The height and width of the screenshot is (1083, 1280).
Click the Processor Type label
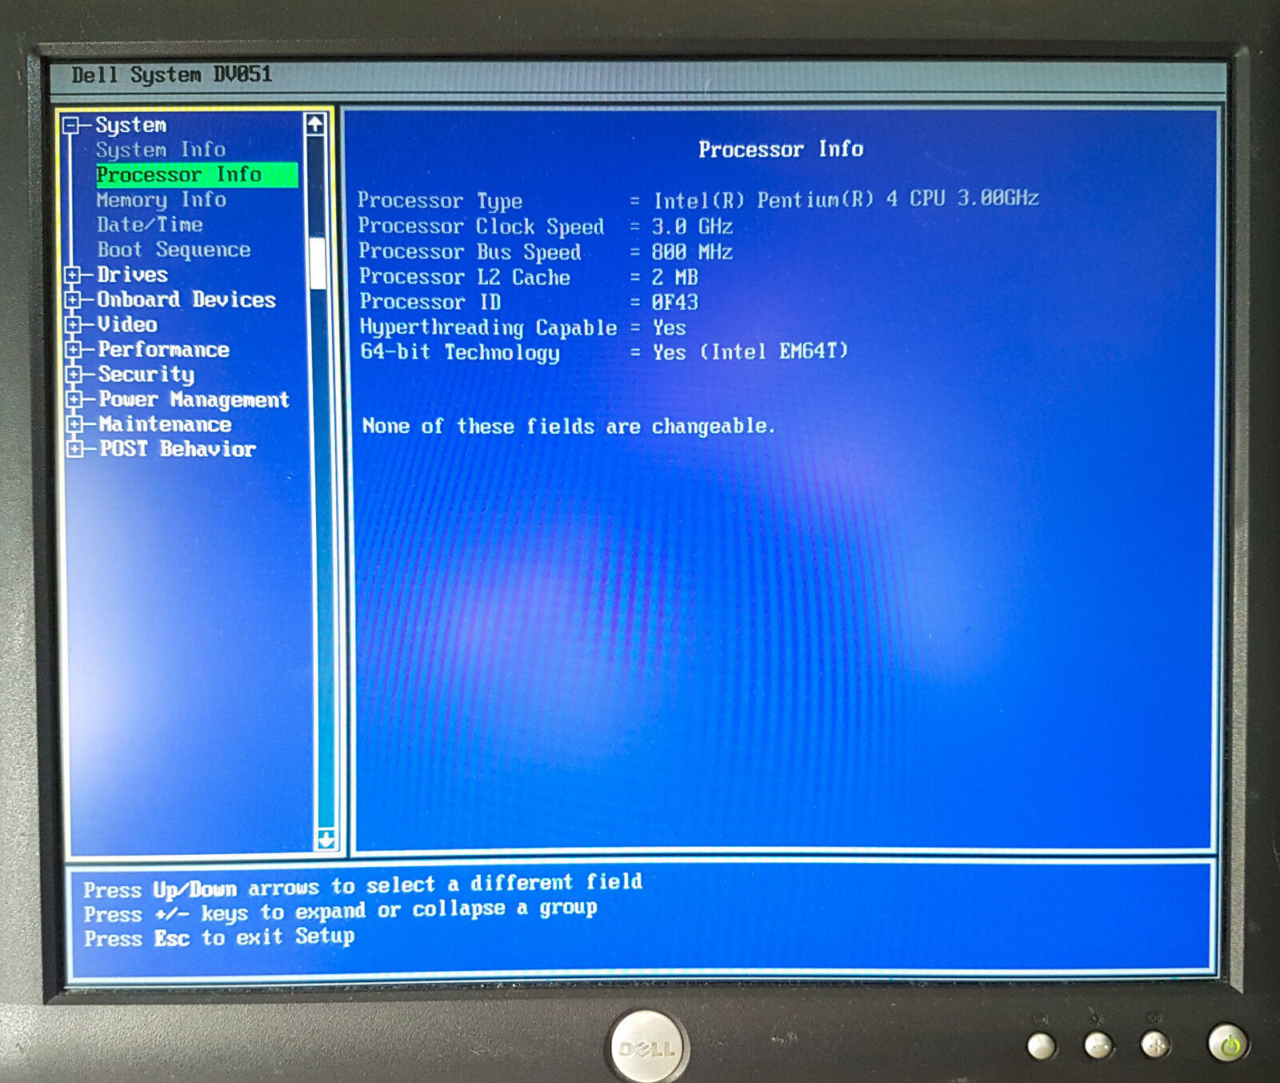(440, 200)
